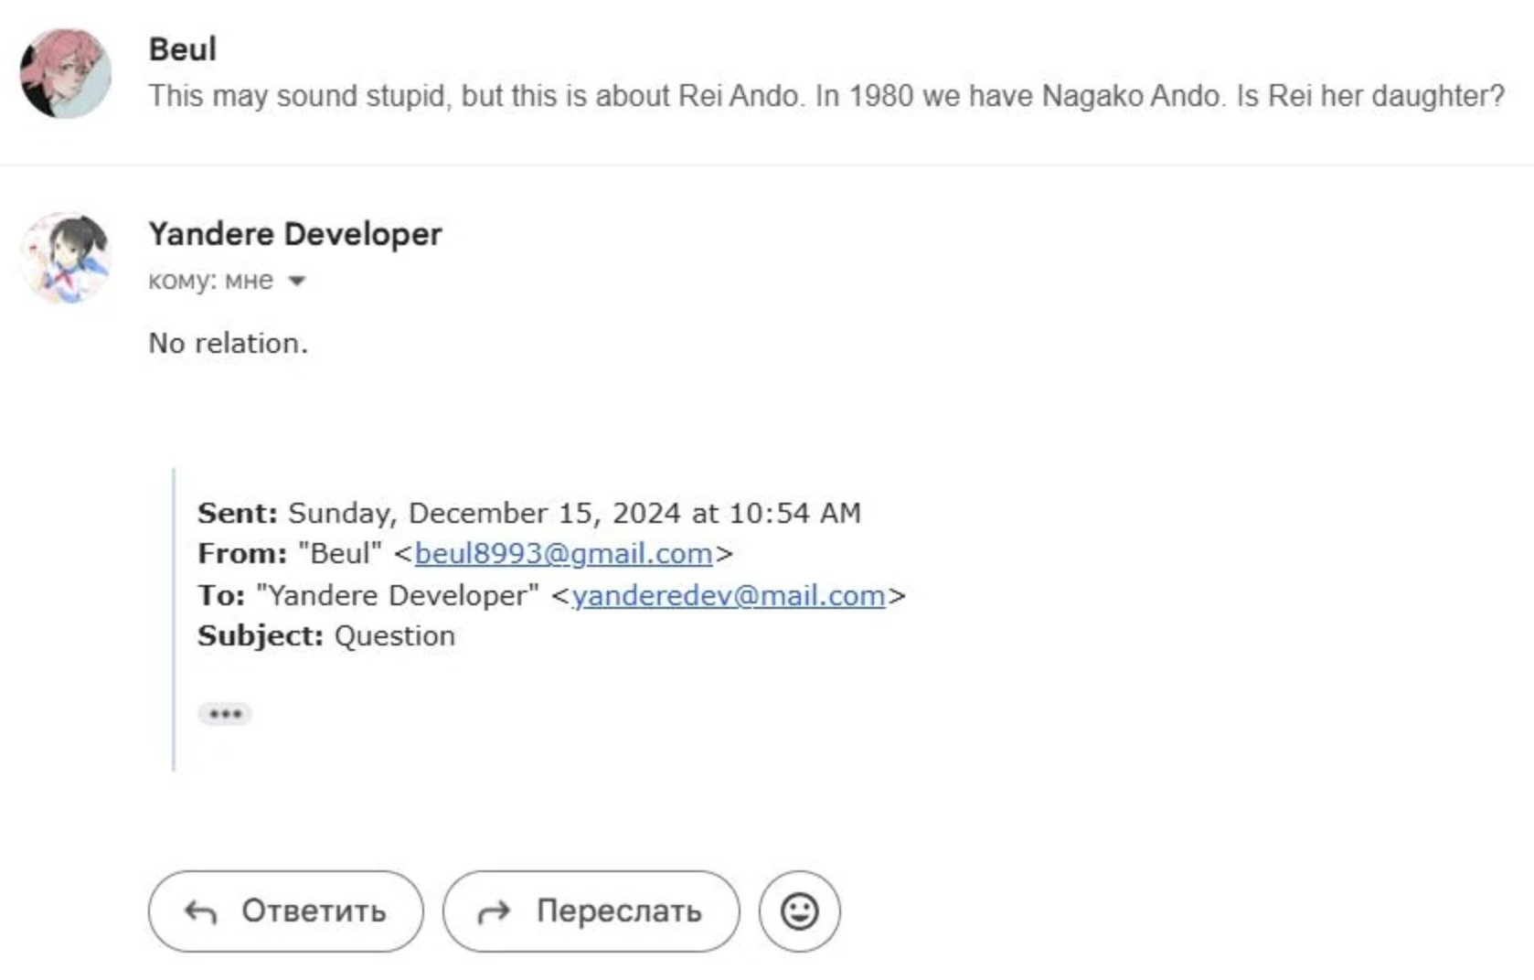Click the forward arrow icon

[x=495, y=911]
